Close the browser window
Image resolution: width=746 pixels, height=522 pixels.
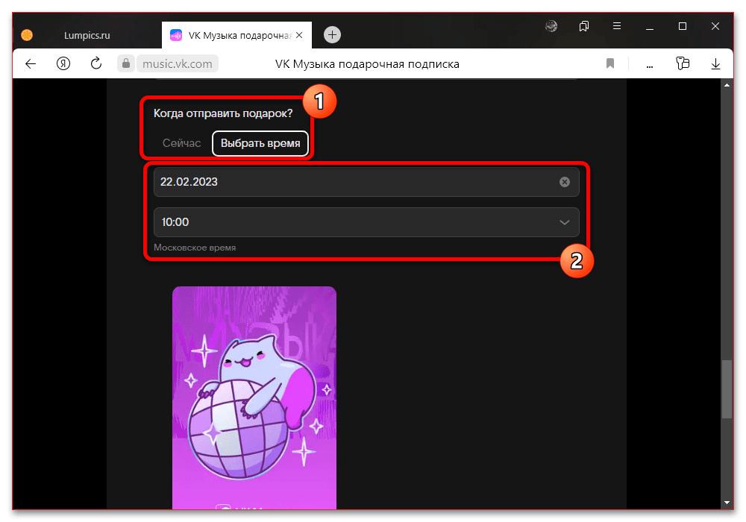click(715, 26)
